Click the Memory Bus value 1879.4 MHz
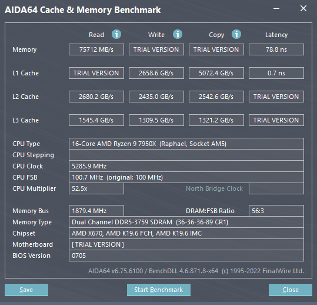317x305 pixels. [x=96, y=211]
